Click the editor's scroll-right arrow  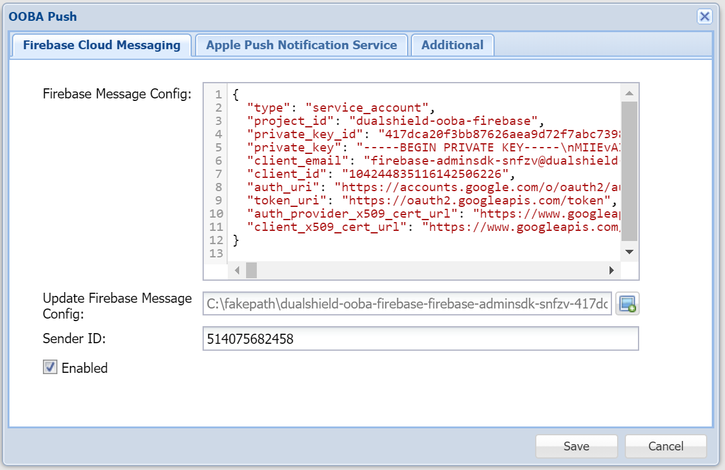pyautogui.click(x=611, y=271)
